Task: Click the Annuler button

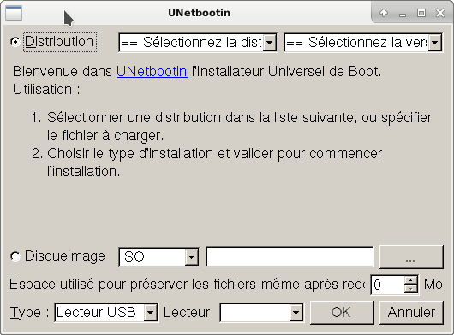Action: pyautogui.click(x=411, y=313)
